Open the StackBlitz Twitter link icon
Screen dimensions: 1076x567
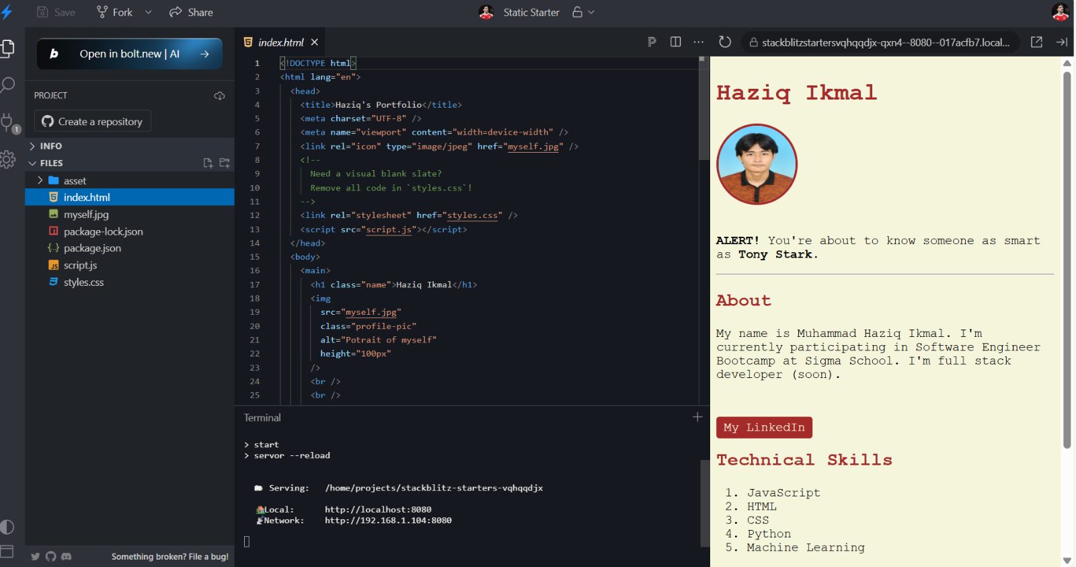[x=36, y=556]
